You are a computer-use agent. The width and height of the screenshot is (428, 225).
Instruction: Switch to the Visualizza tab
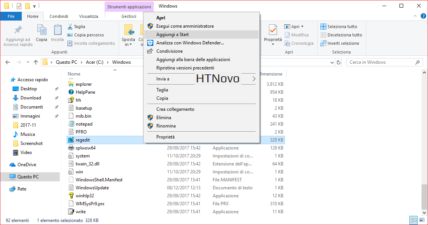point(88,16)
